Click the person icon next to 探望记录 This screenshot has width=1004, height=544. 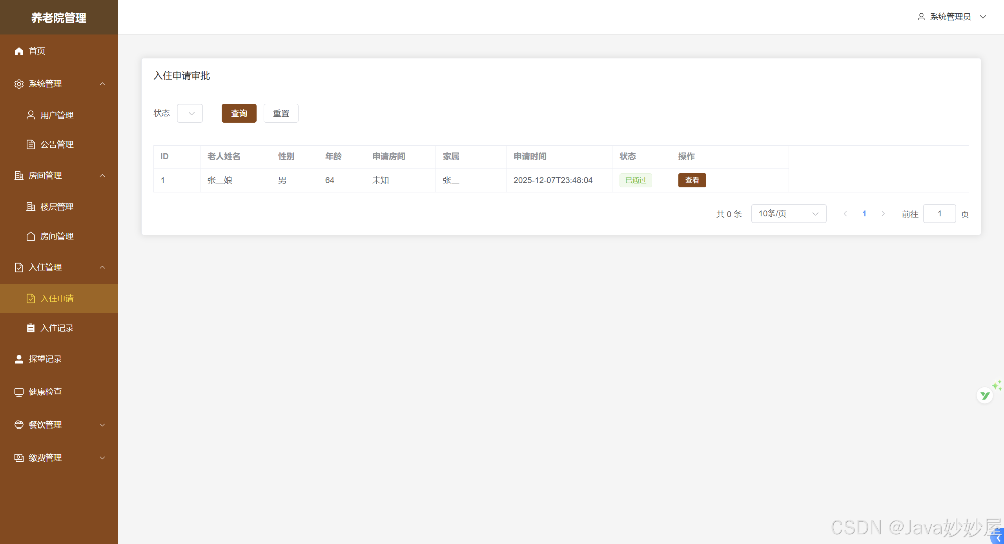pyautogui.click(x=19, y=359)
